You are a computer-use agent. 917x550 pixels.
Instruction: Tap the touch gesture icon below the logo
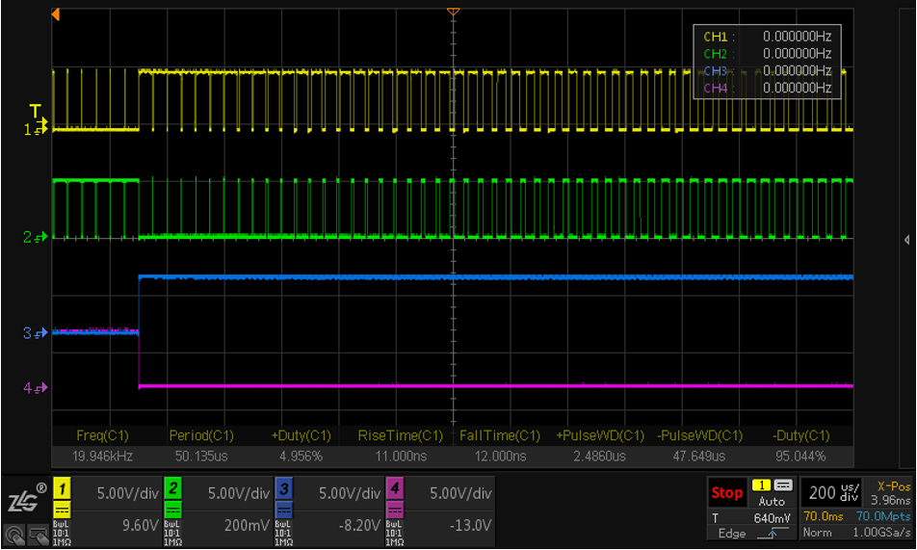point(13,535)
